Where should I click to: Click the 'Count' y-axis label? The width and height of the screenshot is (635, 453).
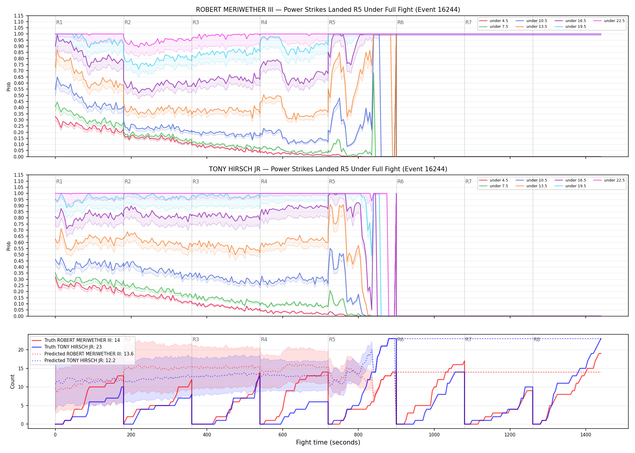[12, 381]
